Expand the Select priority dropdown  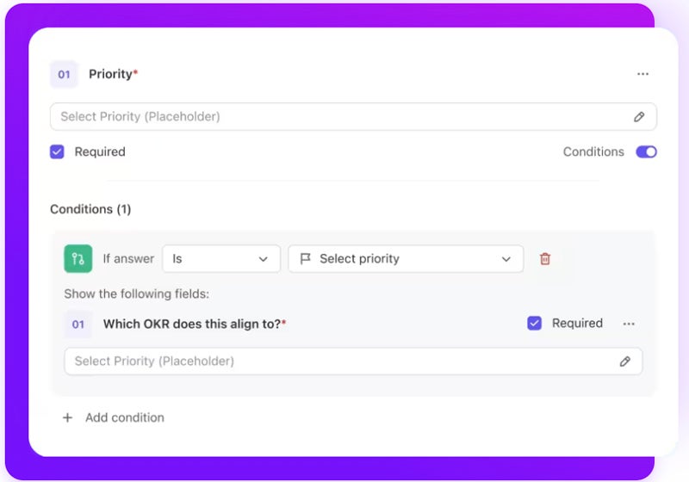click(x=405, y=258)
